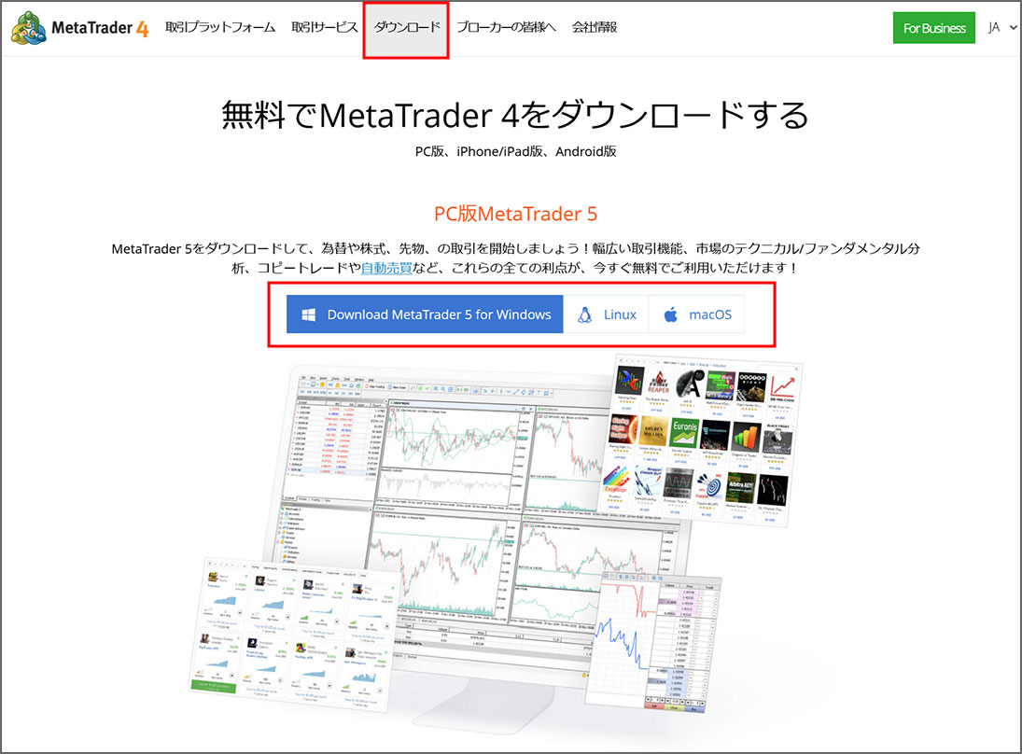The height and width of the screenshot is (754, 1022).
Task: Click the text PC版、iPhone/iPad版、Android版
Action: coord(515,151)
